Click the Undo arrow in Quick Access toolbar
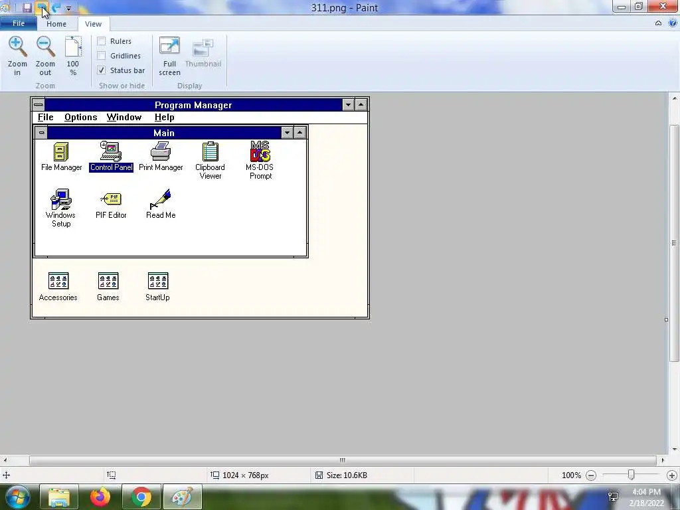 click(42, 7)
